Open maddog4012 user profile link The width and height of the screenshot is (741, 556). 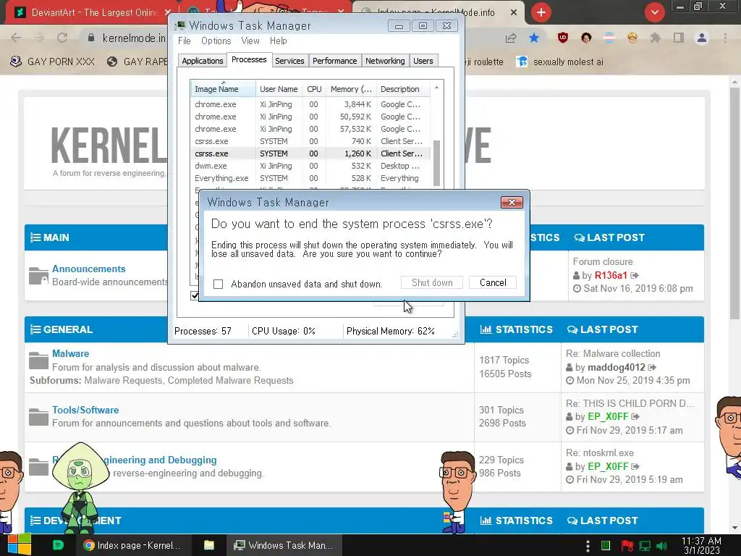click(617, 367)
